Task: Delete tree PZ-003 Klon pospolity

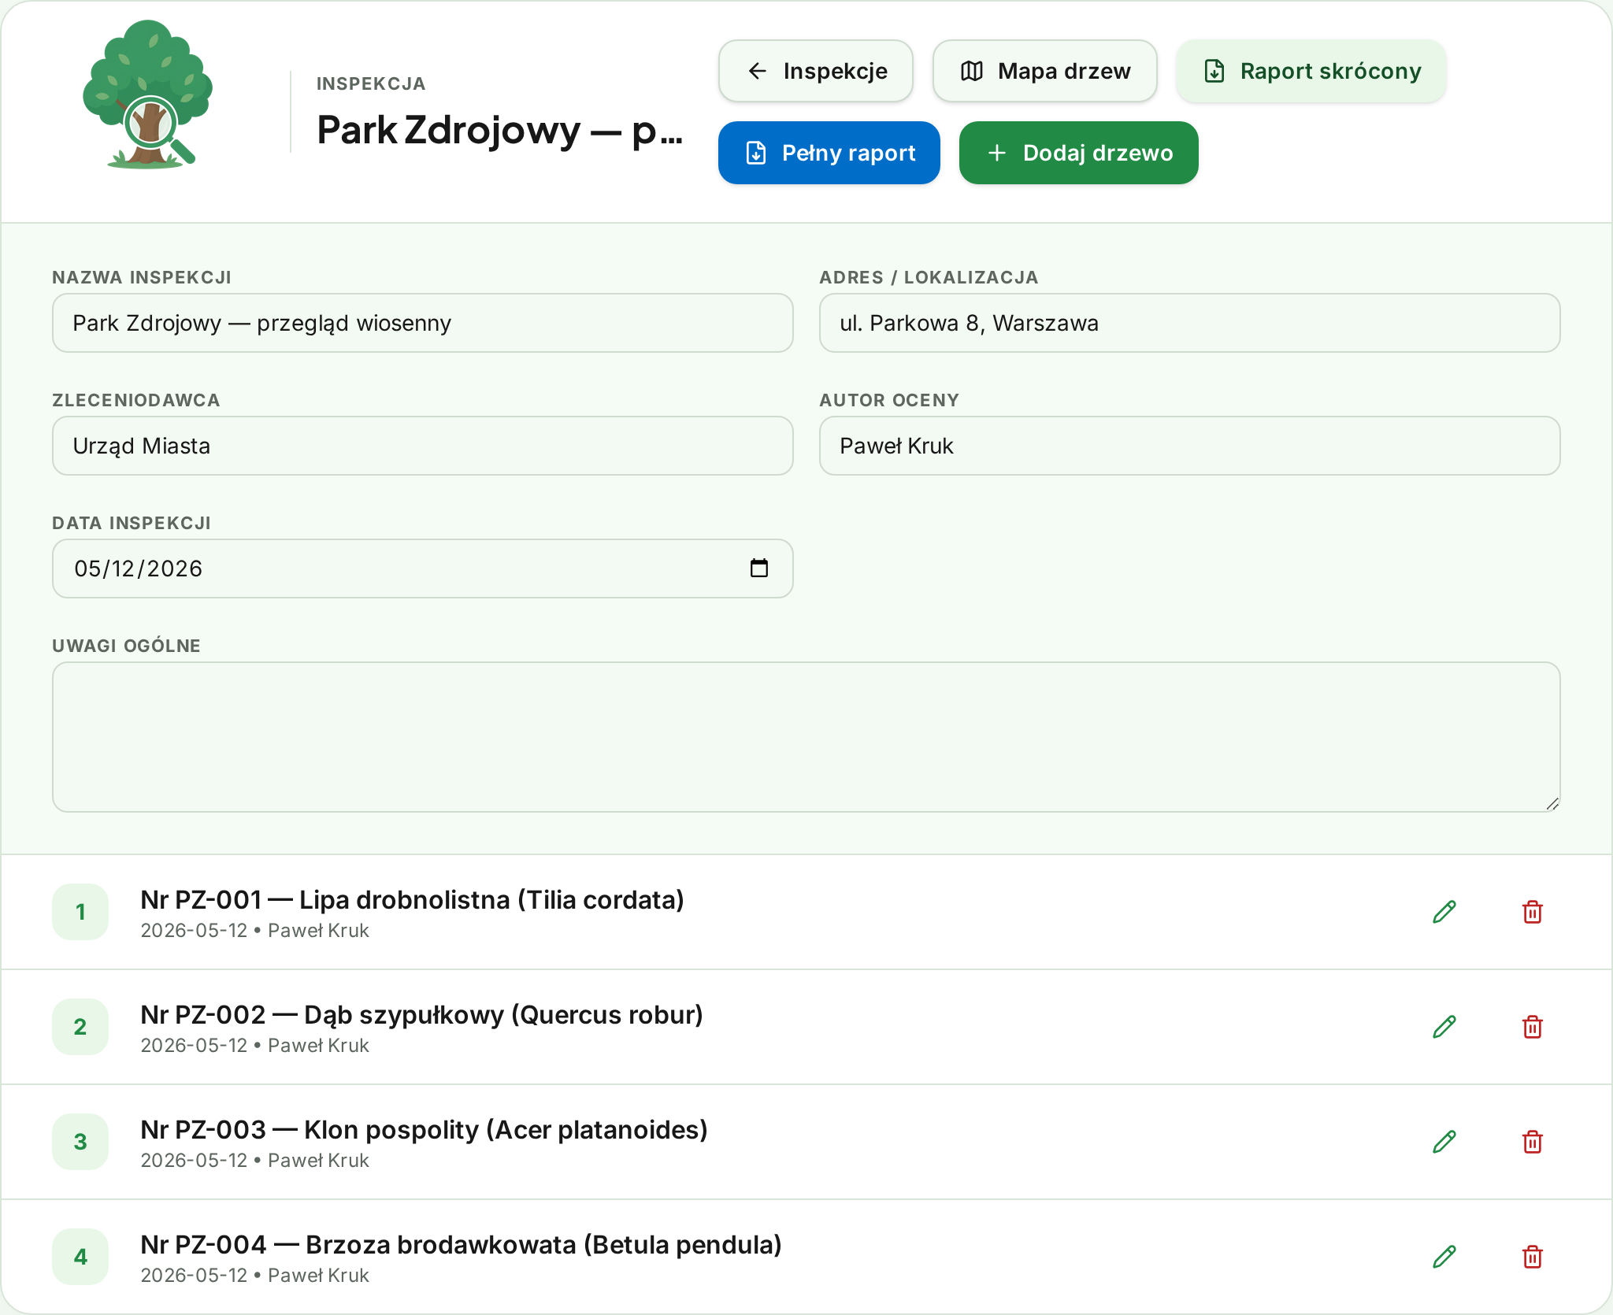Action: click(x=1533, y=1142)
